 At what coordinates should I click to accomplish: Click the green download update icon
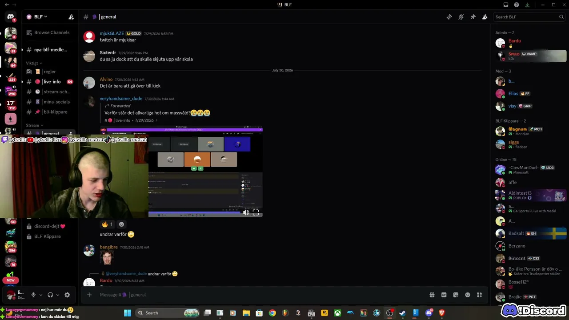pyautogui.click(x=527, y=5)
